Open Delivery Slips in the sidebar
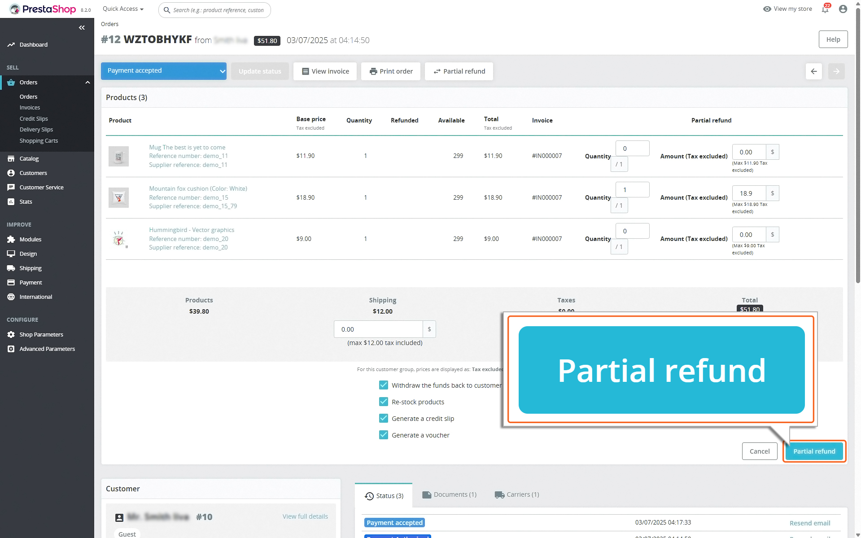 point(36,129)
